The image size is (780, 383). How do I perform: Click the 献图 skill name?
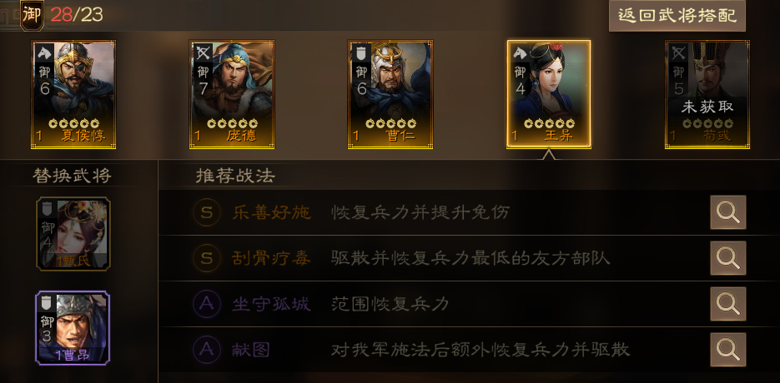(x=251, y=350)
